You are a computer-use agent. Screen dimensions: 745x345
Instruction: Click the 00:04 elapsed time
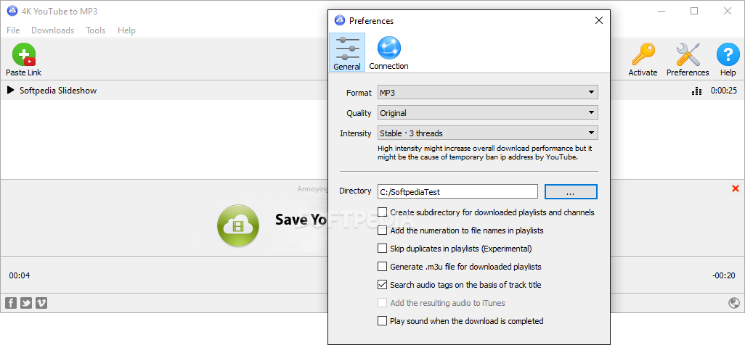coord(20,275)
